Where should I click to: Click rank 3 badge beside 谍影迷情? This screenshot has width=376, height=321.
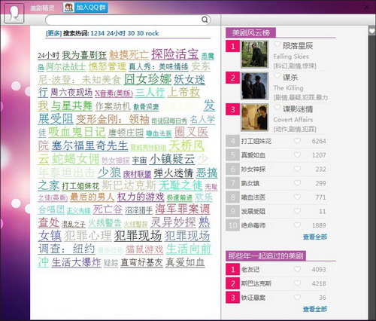tap(232, 109)
